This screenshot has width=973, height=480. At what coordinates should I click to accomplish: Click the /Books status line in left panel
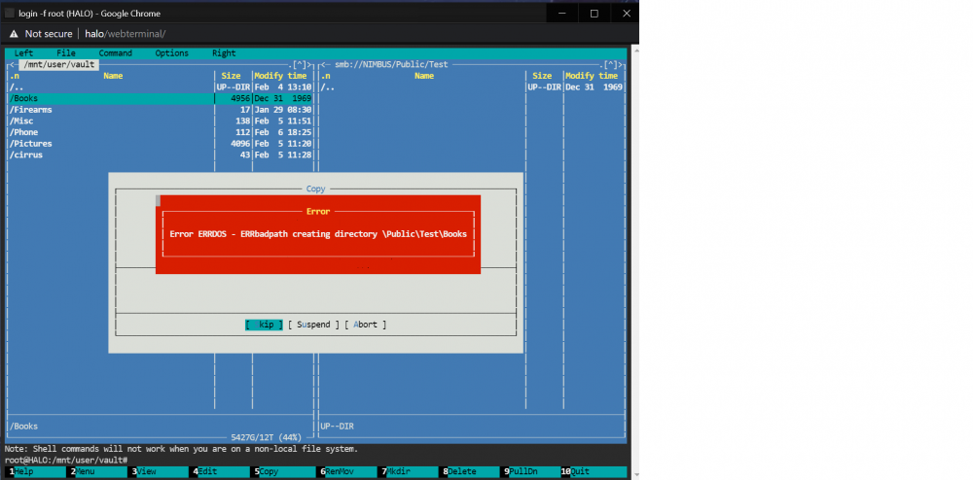click(x=23, y=427)
